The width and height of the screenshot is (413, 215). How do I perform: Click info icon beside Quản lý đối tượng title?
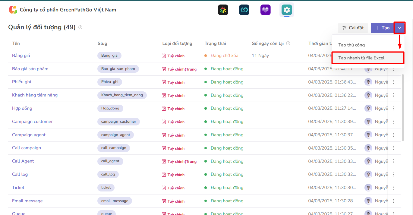[80, 27]
